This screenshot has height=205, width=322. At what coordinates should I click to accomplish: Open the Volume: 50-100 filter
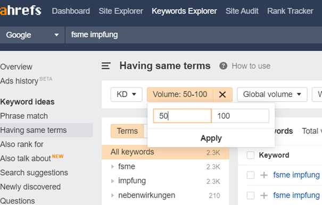click(x=180, y=94)
